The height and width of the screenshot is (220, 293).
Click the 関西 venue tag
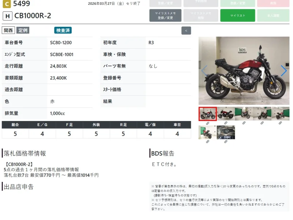click(8, 30)
